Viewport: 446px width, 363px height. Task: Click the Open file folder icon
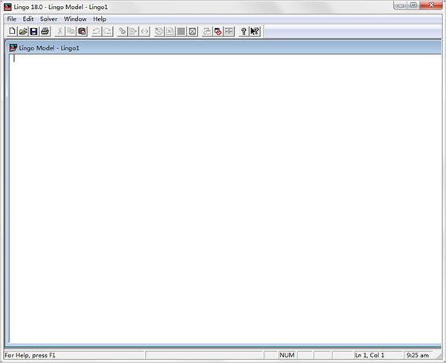[x=23, y=31]
